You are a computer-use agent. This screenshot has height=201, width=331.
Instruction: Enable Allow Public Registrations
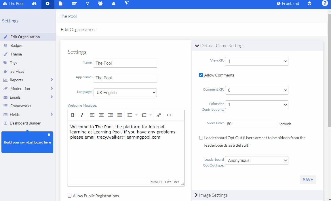(x=69, y=196)
